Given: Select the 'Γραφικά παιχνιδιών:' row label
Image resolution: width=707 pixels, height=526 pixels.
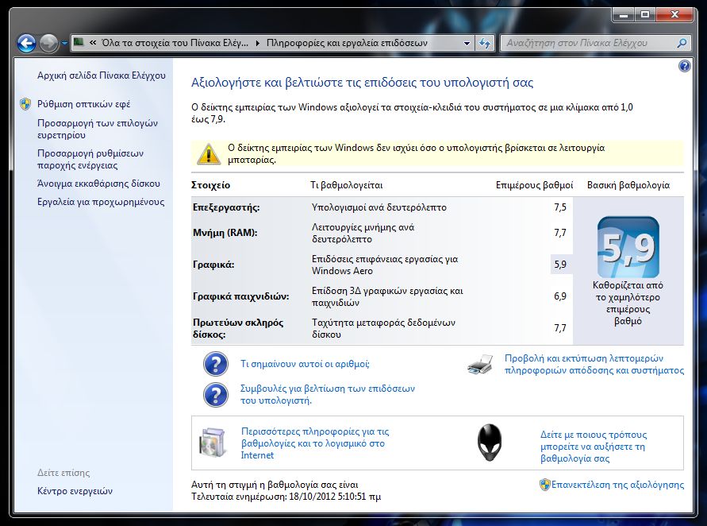Looking at the screenshot, I should [x=240, y=296].
